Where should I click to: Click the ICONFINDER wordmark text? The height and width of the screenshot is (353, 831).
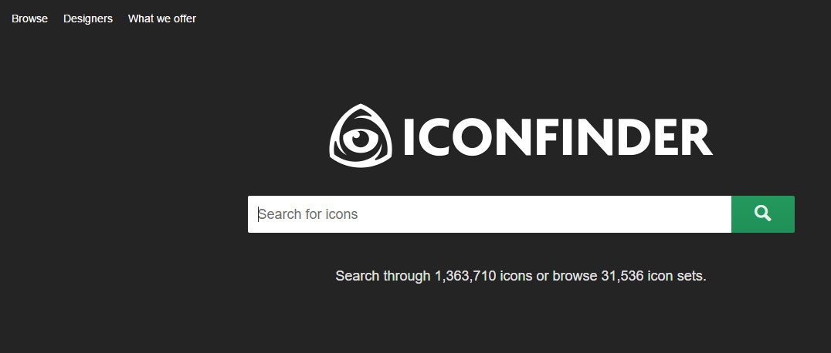tap(556, 137)
